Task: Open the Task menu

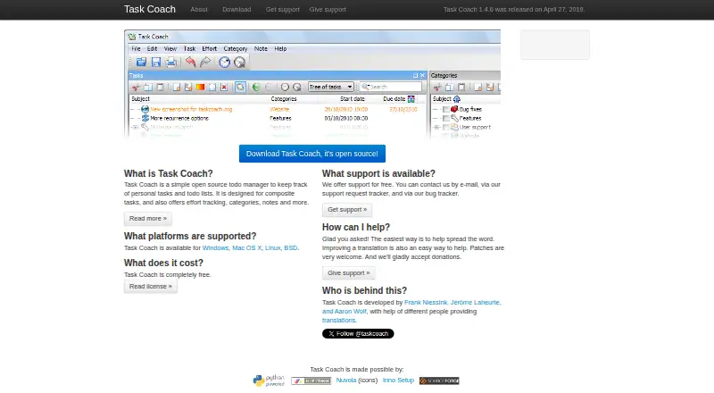Action: pyautogui.click(x=189, y=49)
